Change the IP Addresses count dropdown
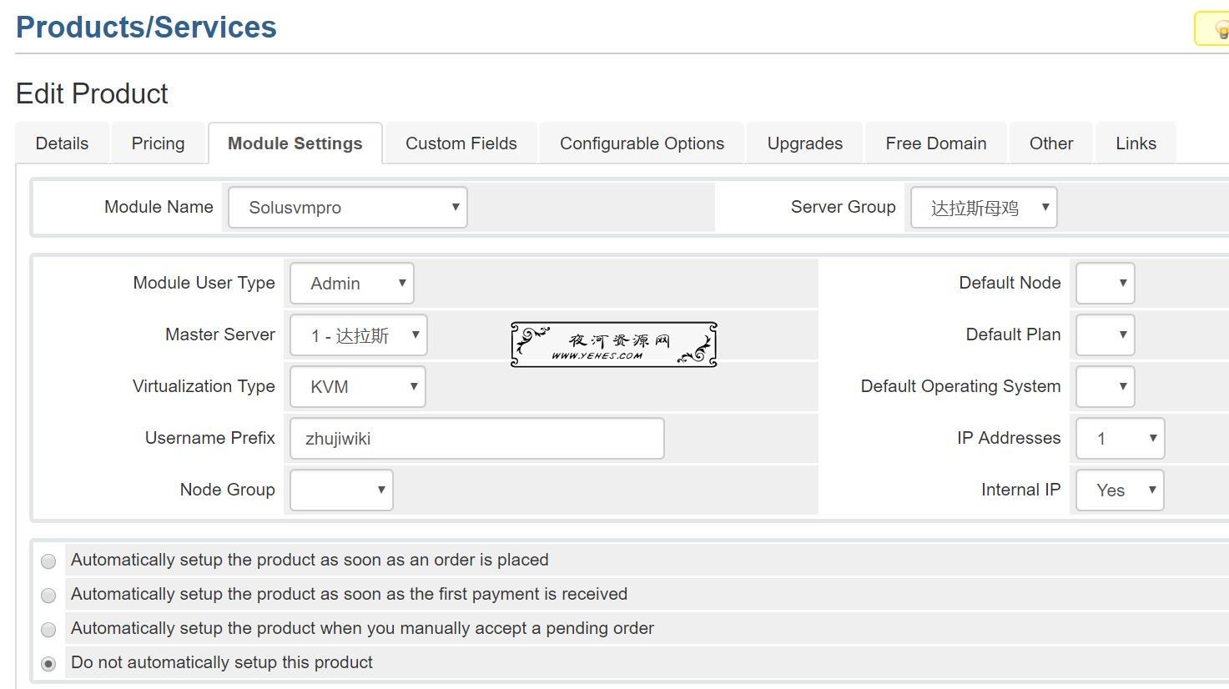Viewport: 1229px width, 689px height. click(x=1121, y=438)
